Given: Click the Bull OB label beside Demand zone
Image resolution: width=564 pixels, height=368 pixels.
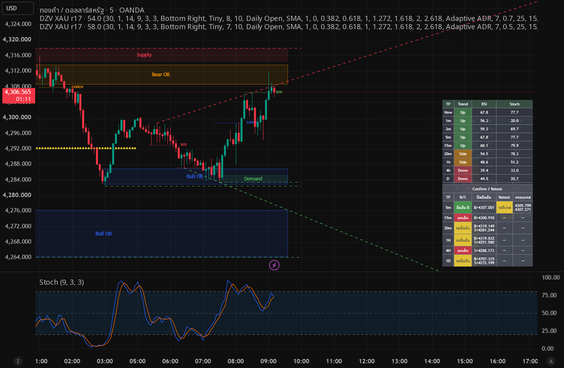Looking at the screenshot, I should pyautogui.click(x=195, y=176).
